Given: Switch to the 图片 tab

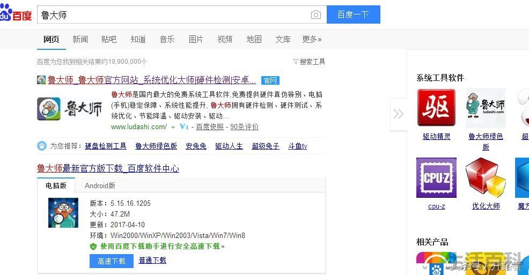Looking at the screenshot, I should pyautogui.click(x=196, y=40).
